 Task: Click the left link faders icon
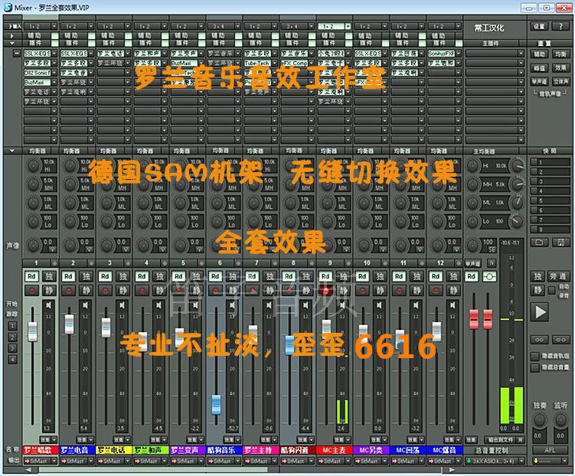(540, 340)
